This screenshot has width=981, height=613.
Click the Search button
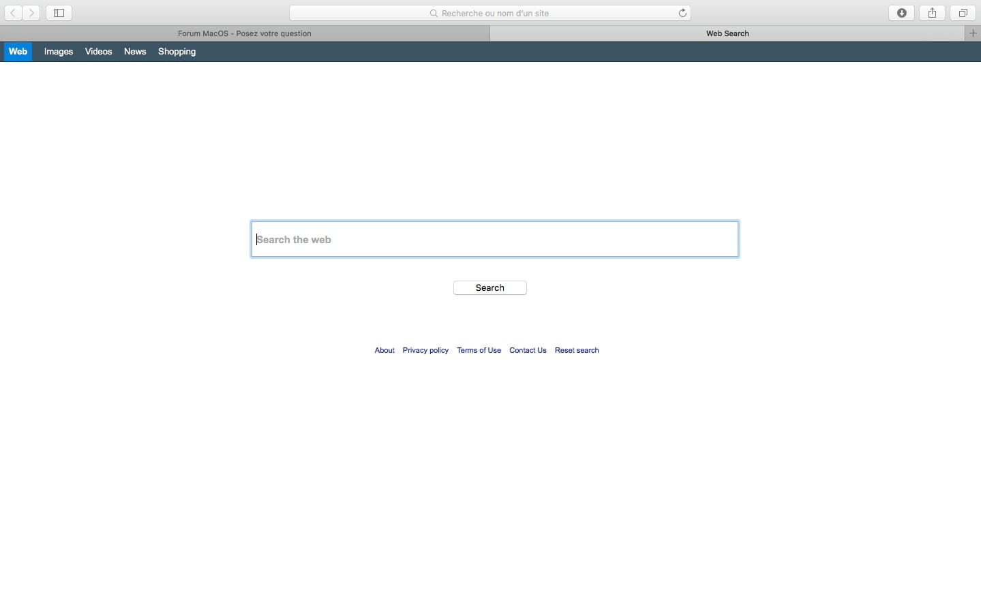pyautogui.click(x=490, y=287)
